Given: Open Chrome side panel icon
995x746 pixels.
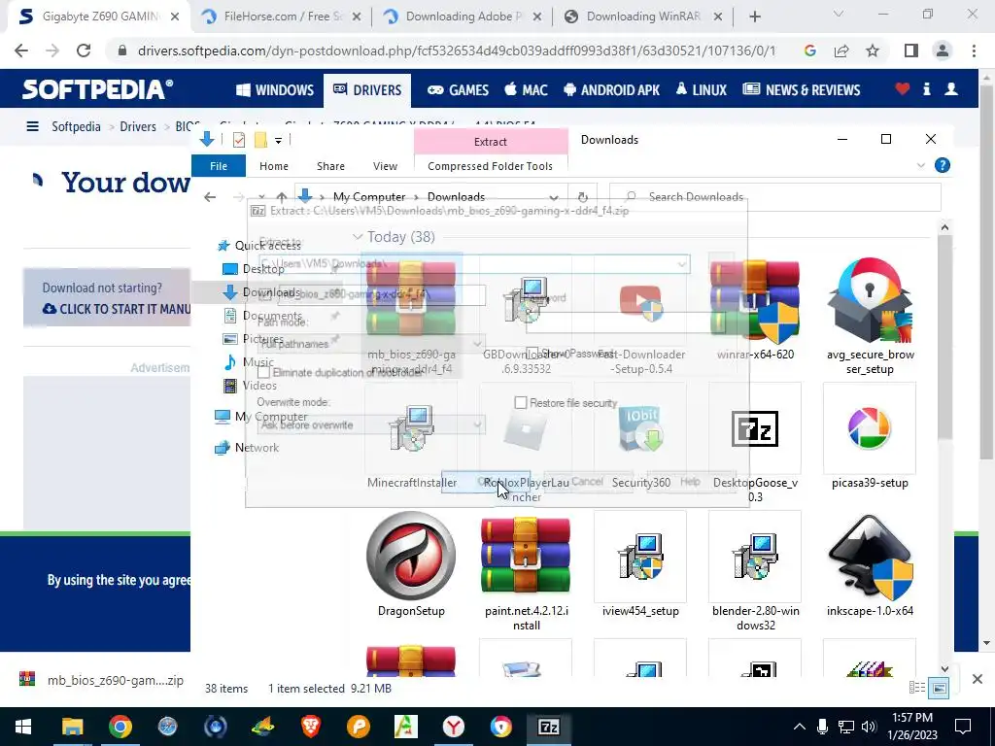Looking at the screenshot, I should click(x=911, y=51).
